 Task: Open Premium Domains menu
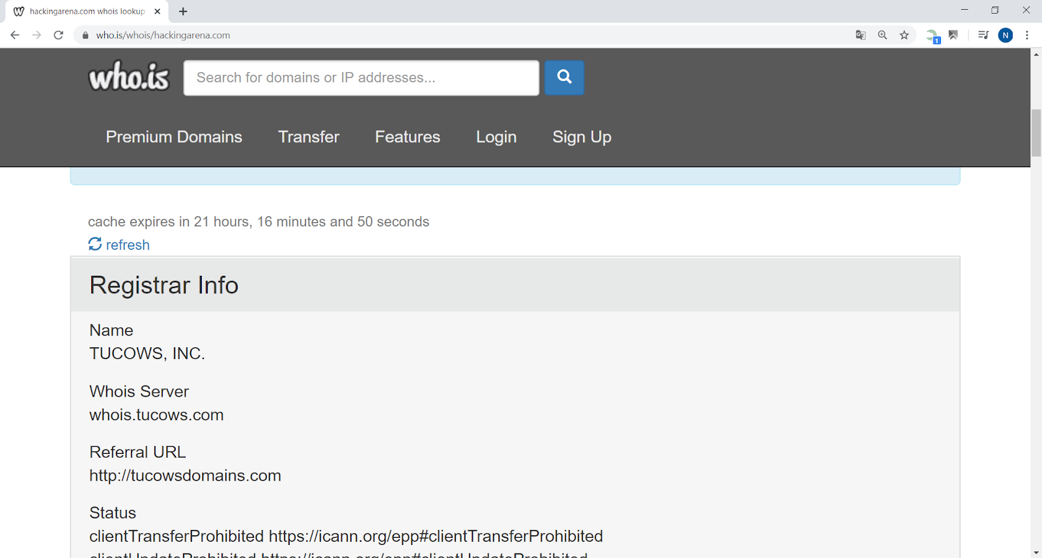(174, 137)
